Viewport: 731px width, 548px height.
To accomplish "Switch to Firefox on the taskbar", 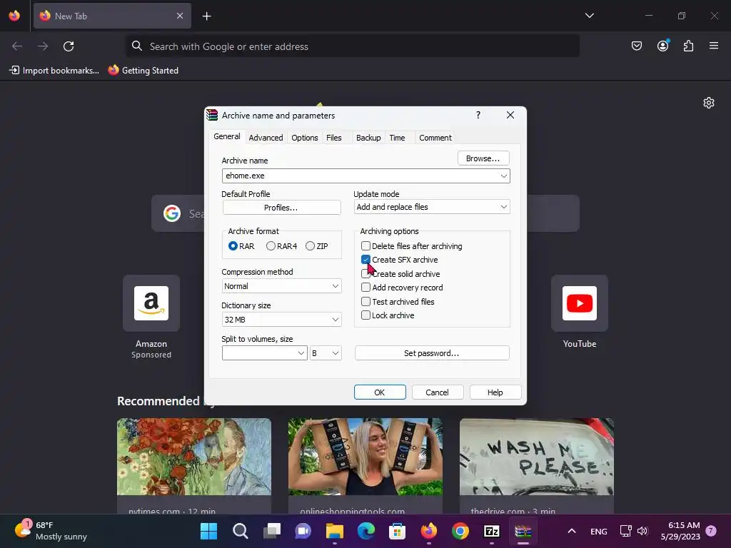I will (429, 531).
